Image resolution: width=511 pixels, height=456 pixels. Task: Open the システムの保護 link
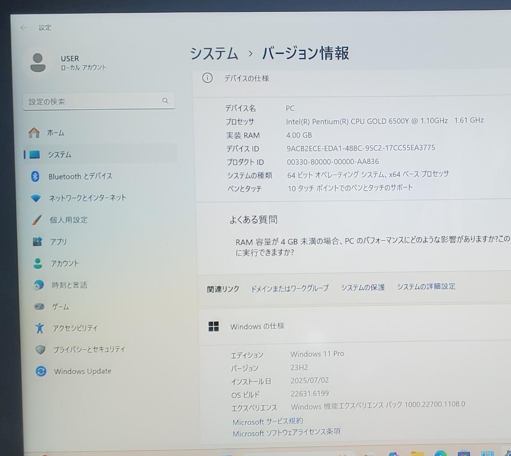pos(362,287)
